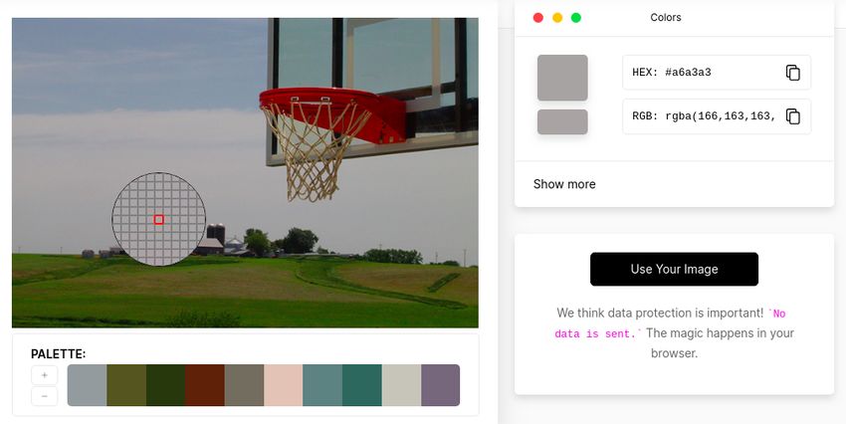The height and width of the screenshot is (424, 846).
Task: Pick the blue-gray first palette swatch
Action: pyautogui.click(x=87, y=385)
